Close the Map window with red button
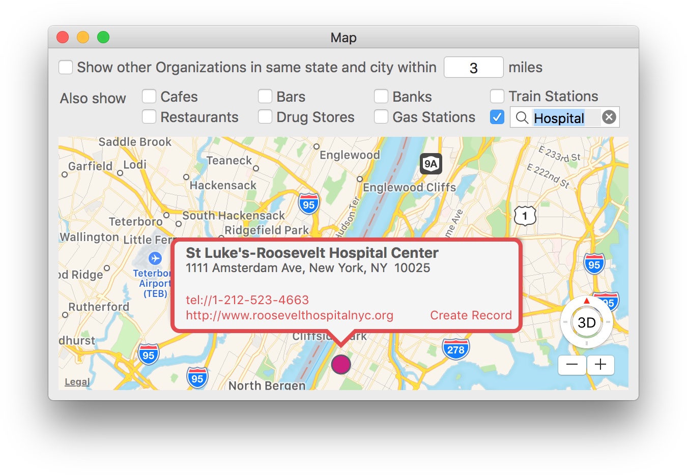687x475 pixels. click(63, 37)
